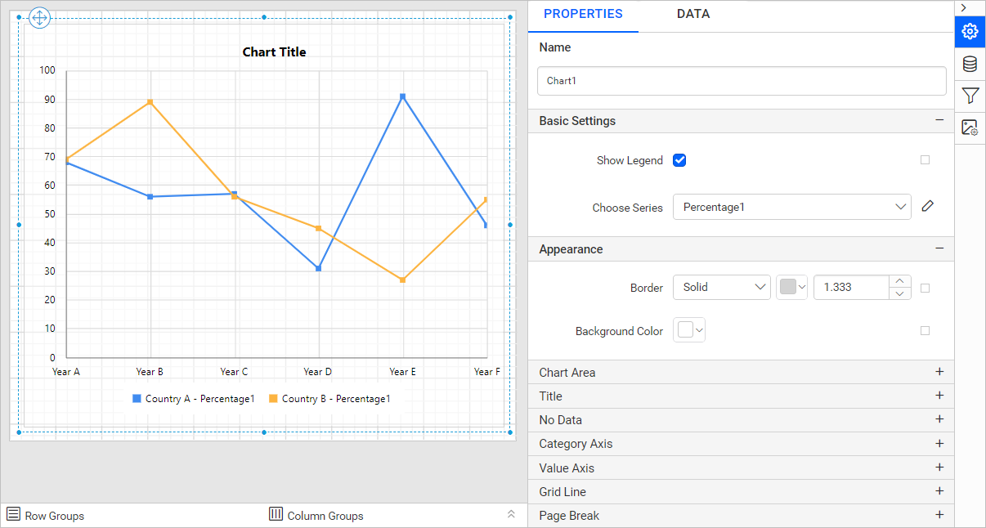Open the Filter funnel icon in sidebar
This screenshot has height=528, width=986.
pos(970,96)
